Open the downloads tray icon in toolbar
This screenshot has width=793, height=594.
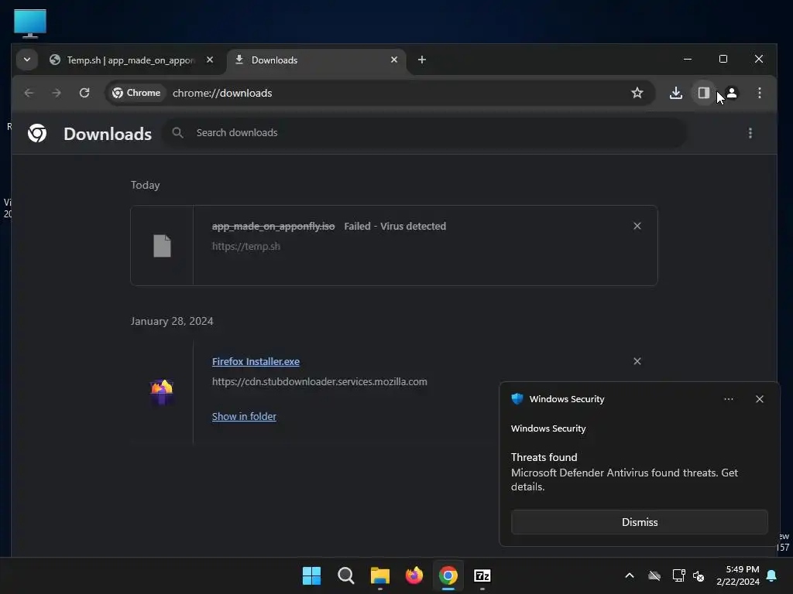tap(676, 93)
